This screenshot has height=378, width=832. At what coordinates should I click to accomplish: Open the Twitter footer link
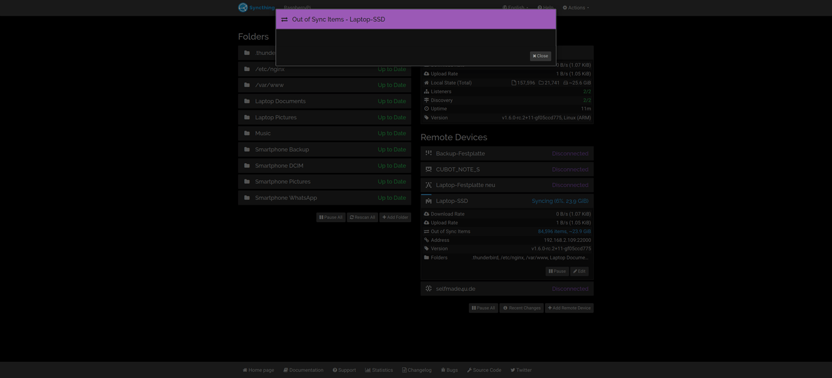[521, 370]
